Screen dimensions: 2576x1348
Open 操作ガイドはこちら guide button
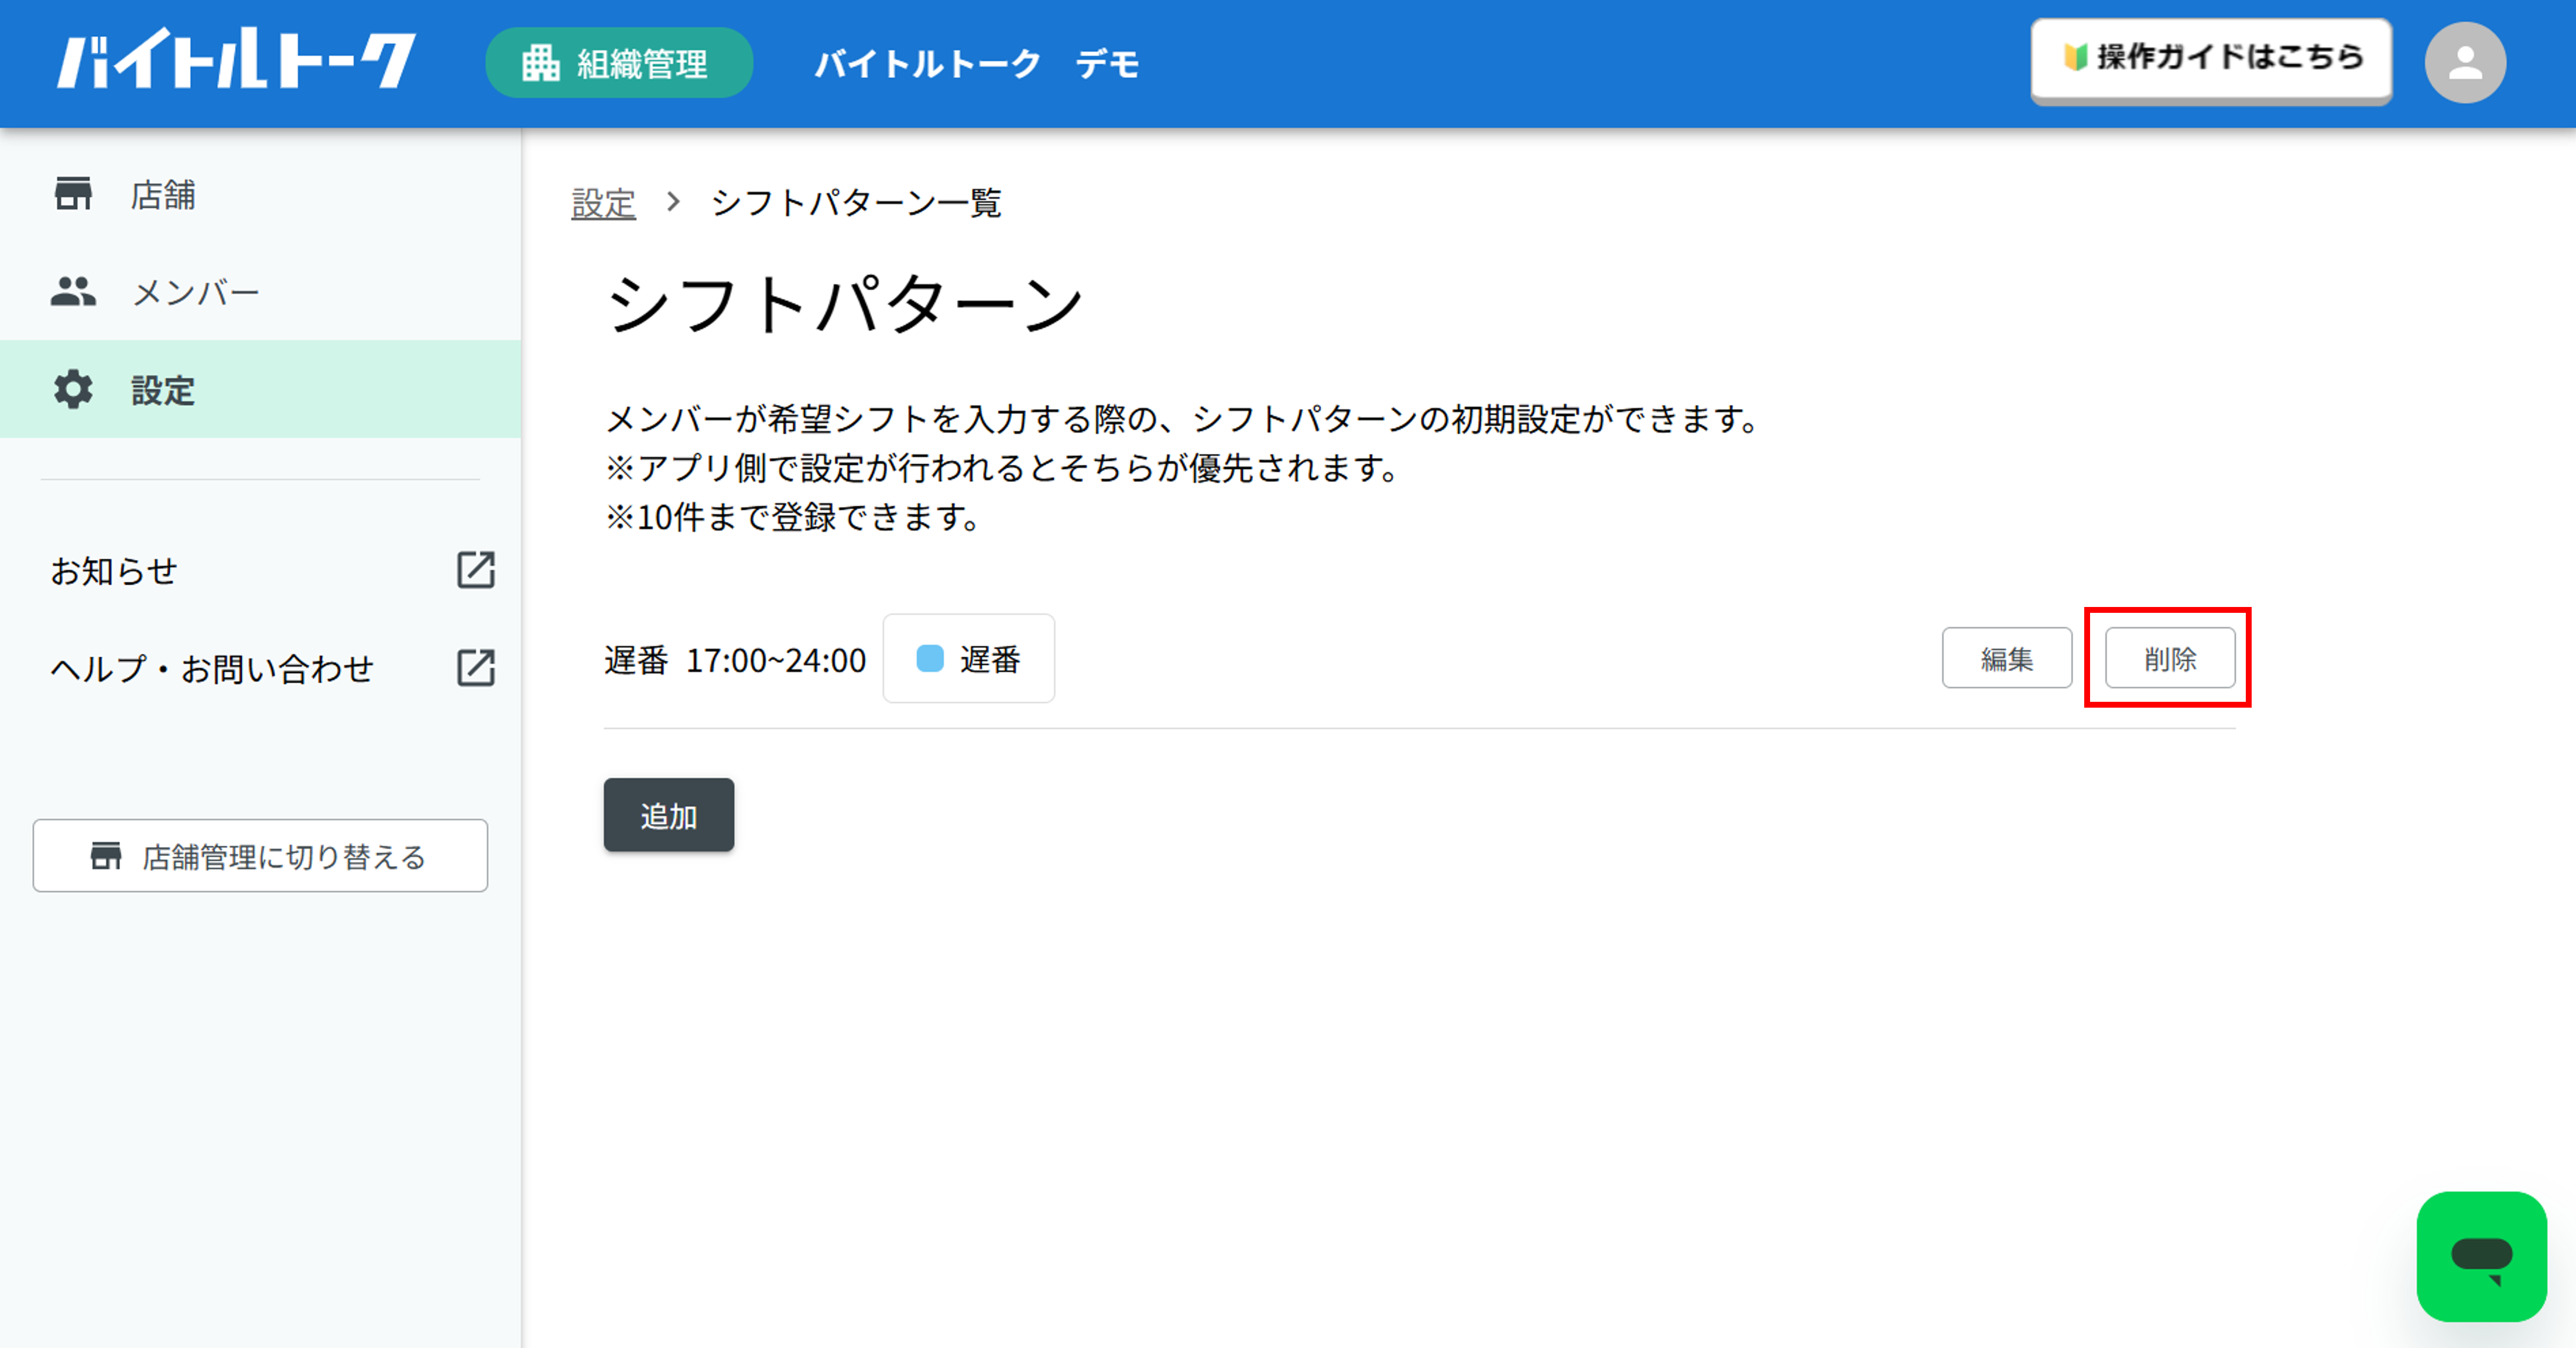[2211, 60]
